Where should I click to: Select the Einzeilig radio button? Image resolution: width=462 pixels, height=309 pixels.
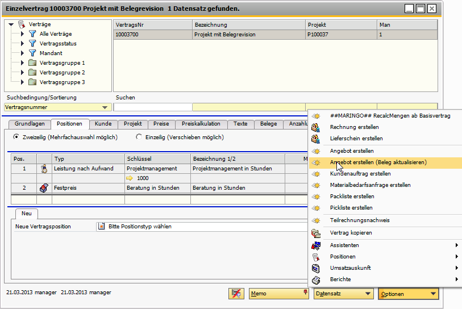[139, 137]
